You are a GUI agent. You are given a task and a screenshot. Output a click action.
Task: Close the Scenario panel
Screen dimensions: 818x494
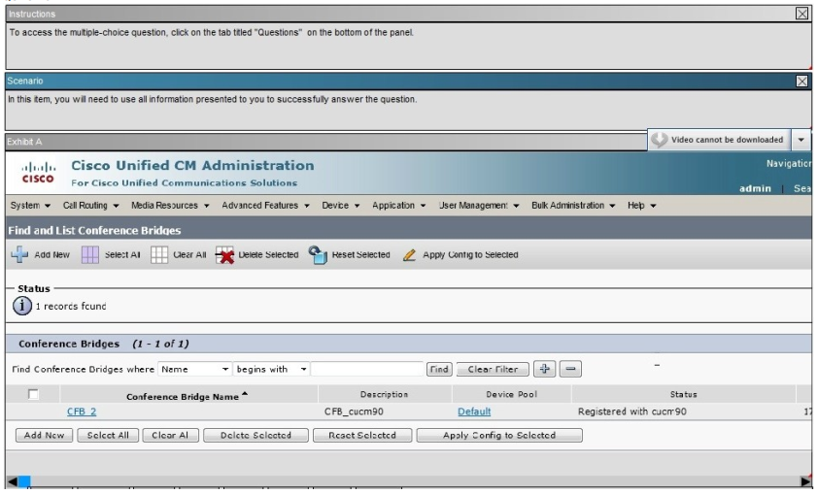coord(801,81)
